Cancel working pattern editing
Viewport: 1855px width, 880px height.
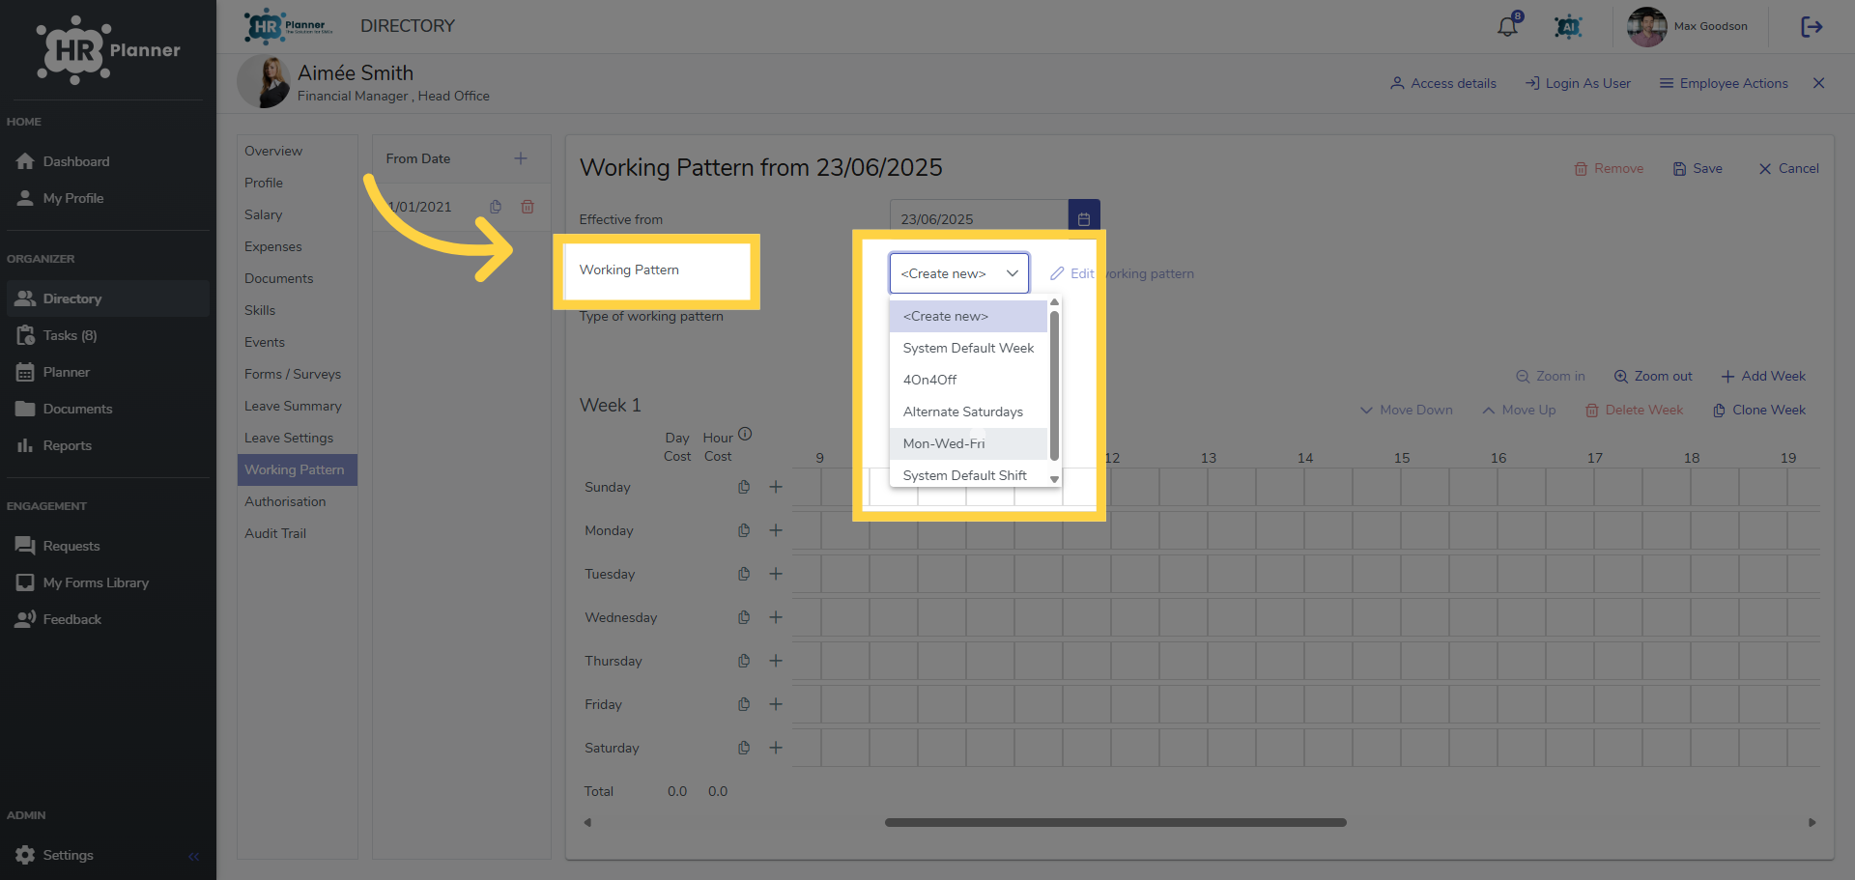[1788, 168]
